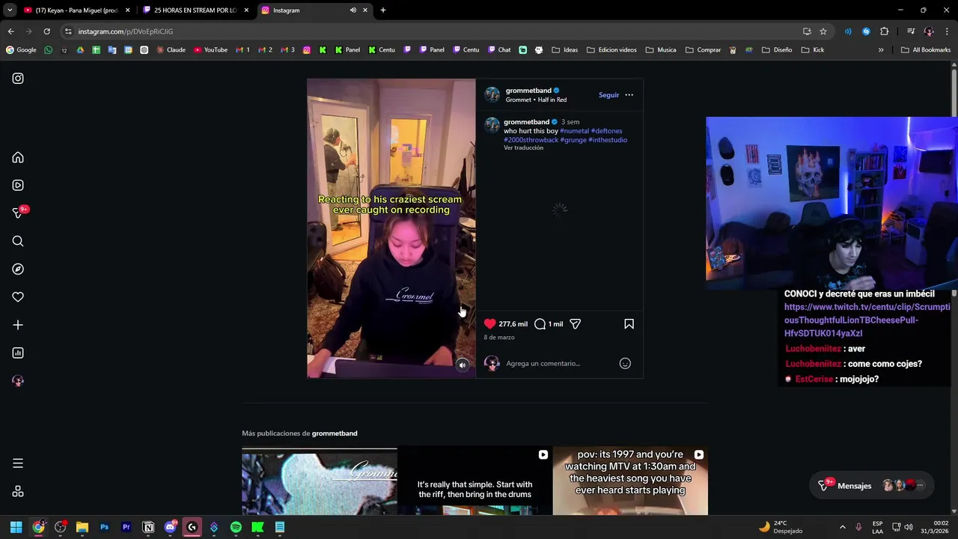Open 'It's really that simple' reel thumbnail
Viewport: 958px width, 539px height.
click(475, 481)
